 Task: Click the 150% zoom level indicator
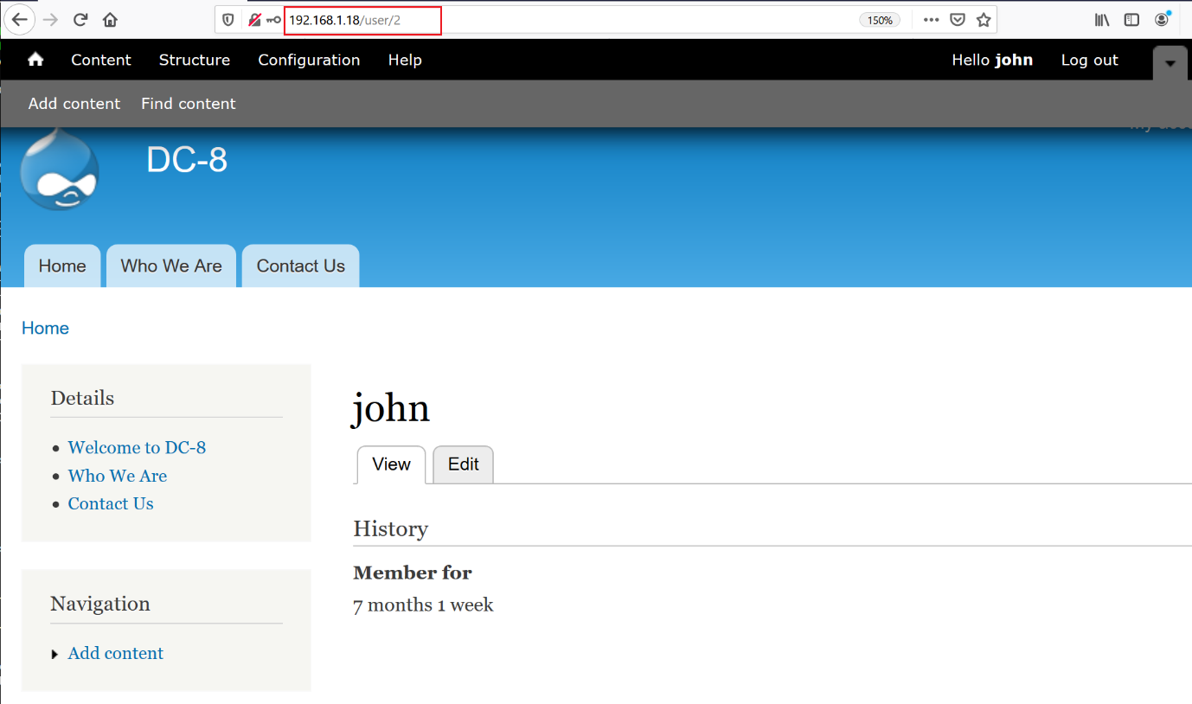click(x=880, y=20)
